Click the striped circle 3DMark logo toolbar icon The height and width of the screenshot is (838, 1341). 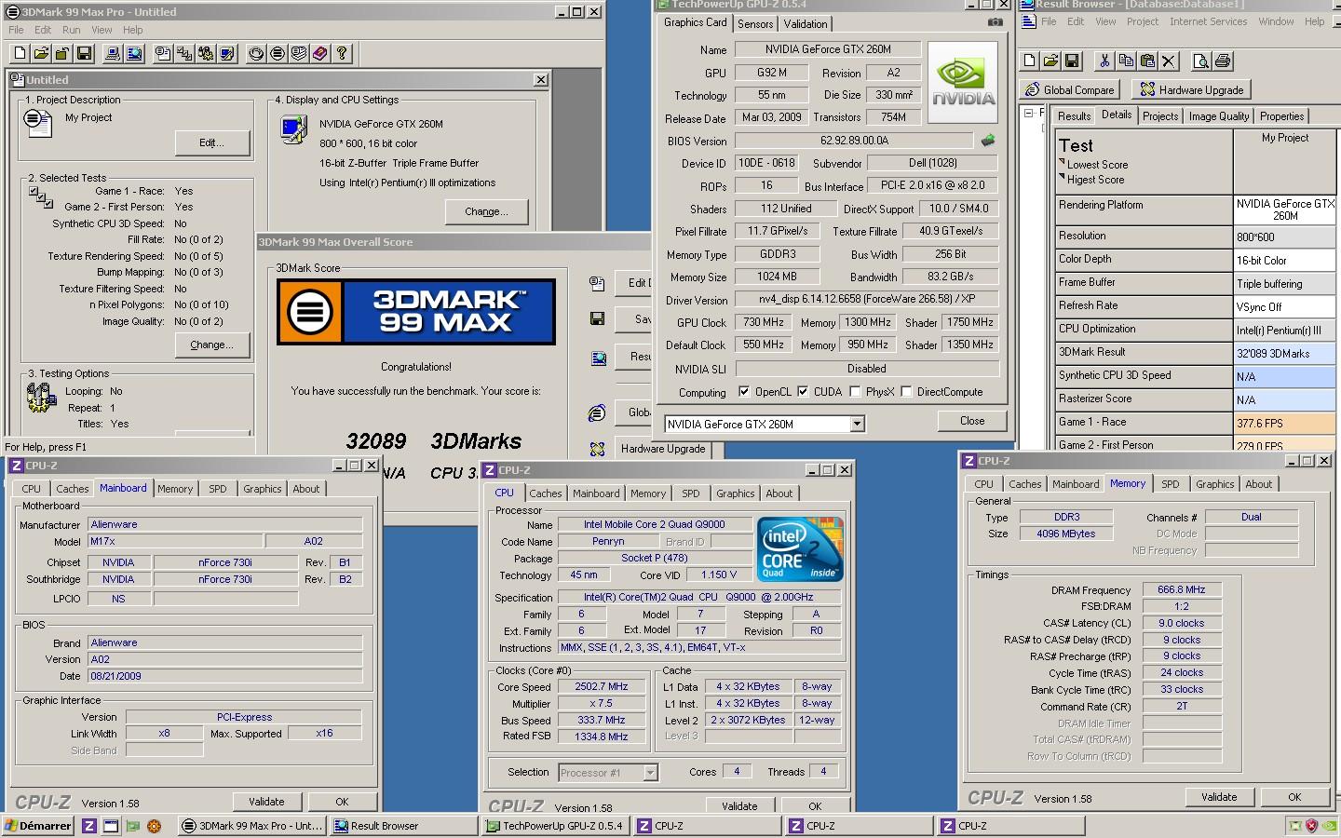coord(278,54)
